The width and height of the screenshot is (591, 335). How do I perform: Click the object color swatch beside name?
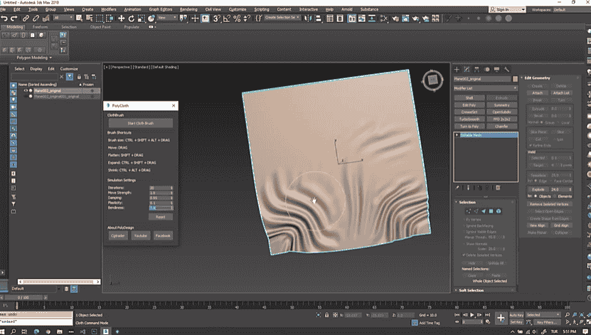click(x=516, y=78)
